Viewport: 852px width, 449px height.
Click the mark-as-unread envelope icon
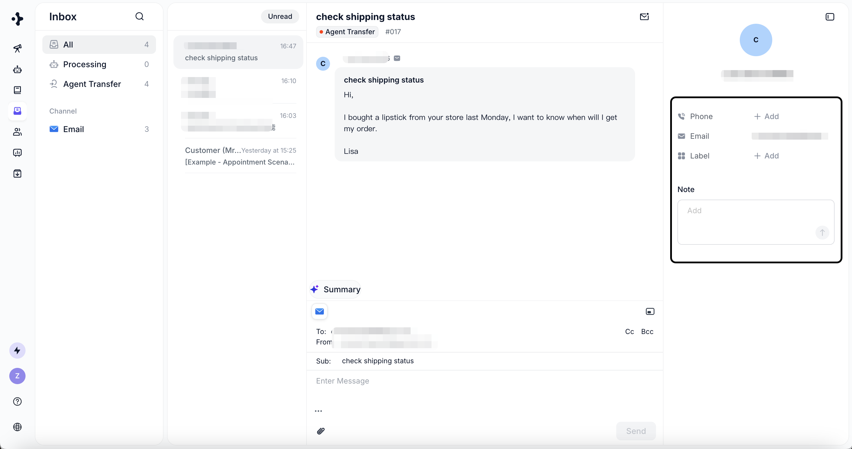point(644,17)
